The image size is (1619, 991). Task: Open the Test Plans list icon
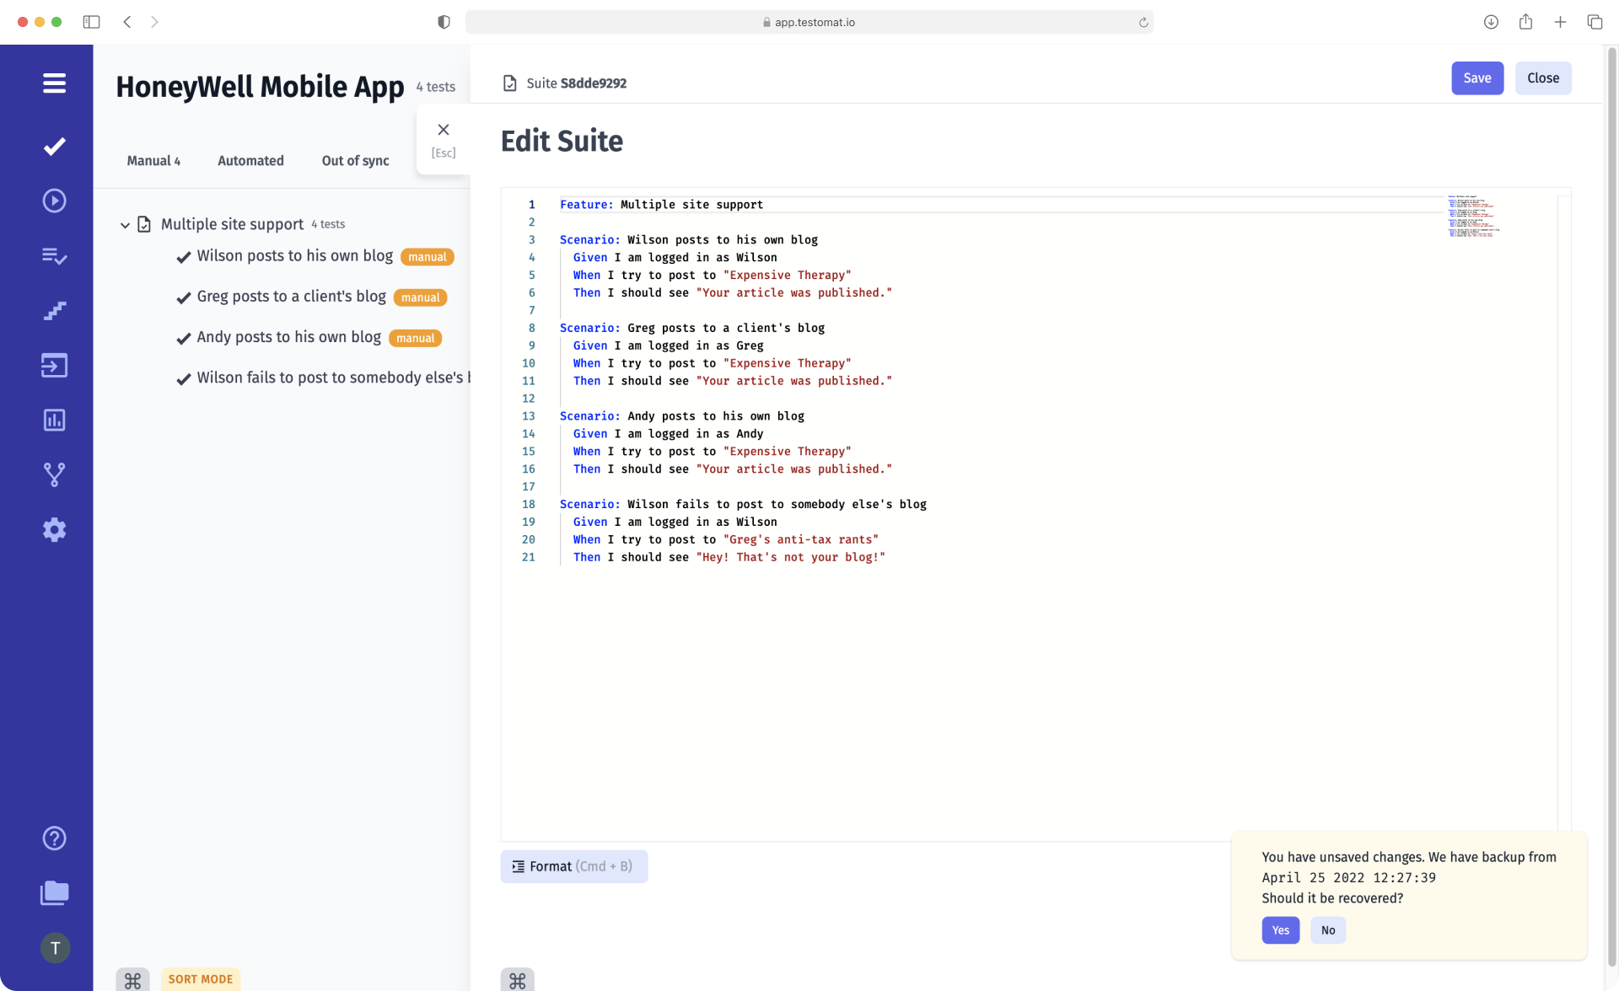pyautogui.click(x=54, y=256)
